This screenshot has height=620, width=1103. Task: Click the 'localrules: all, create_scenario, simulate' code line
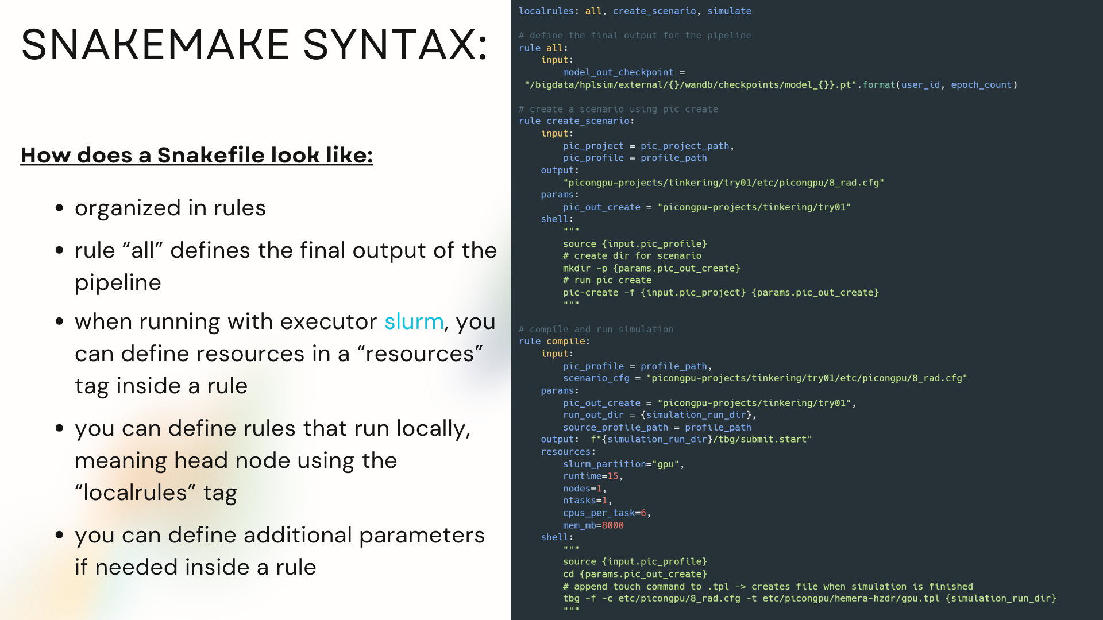coord(635,11)
